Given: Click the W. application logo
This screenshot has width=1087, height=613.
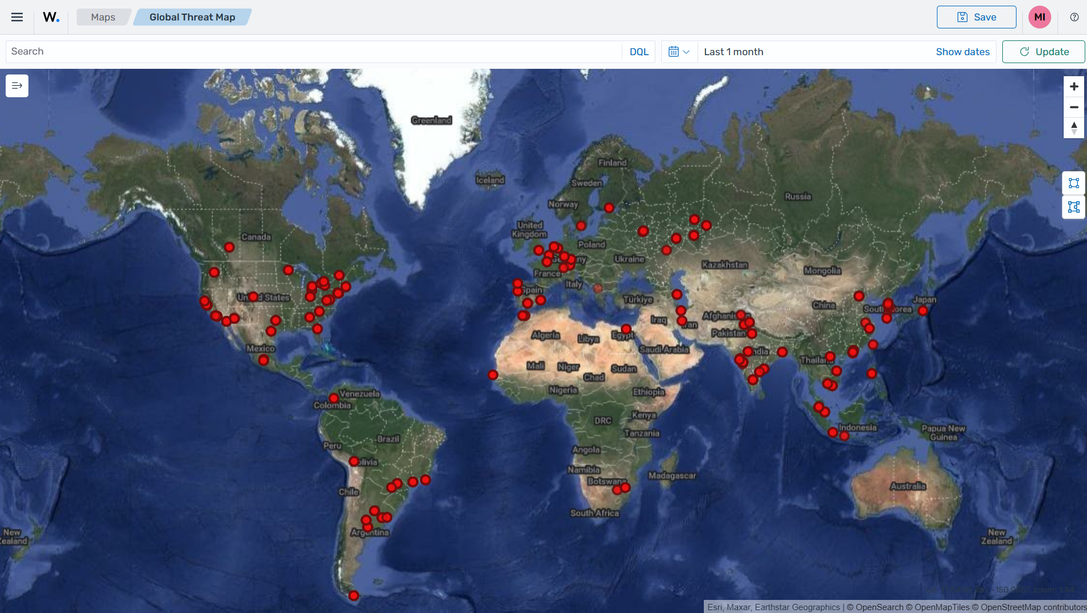Looking at the screenshot, I should pyautogui.click(x=51, y=16).
